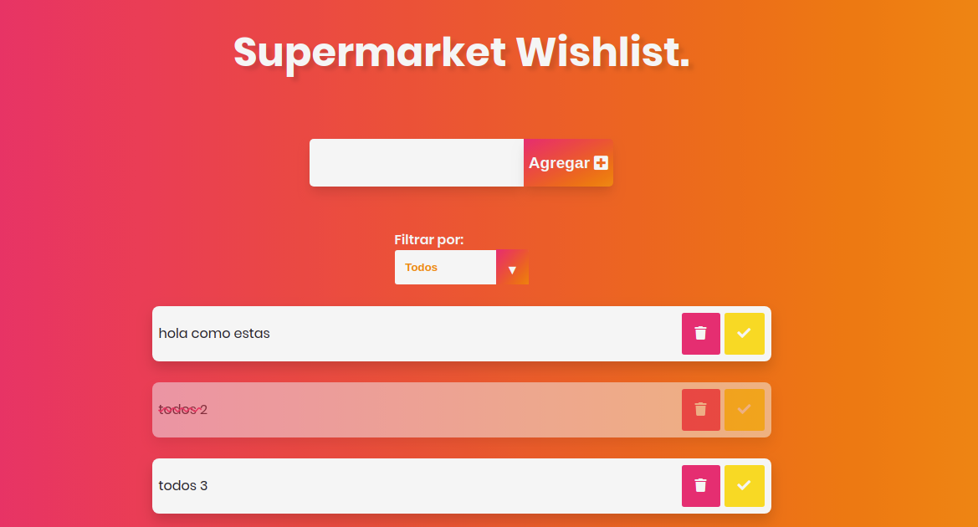This screenshot has height=527, width=978.
Task: Click the 'Filtrar por:' label
Action: tap(429, 240)
